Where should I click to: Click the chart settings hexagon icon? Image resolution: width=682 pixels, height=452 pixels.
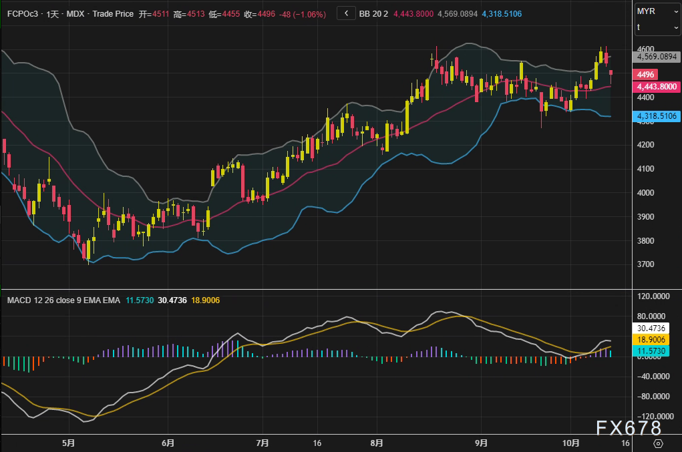click(657, 443)
